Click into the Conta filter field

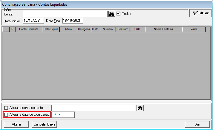[x=65, y=14]
